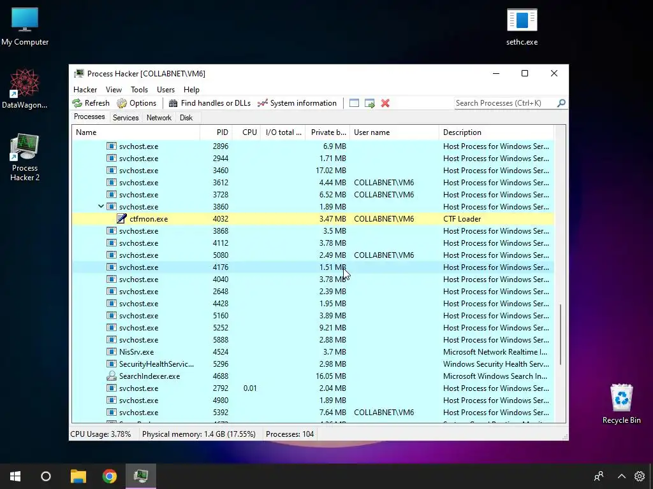Click the ctfmon.exe pen icon

click(122, 219)
